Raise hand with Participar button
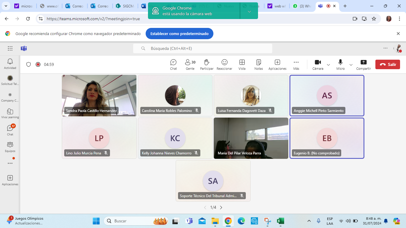 pyautogui.click(x=207, y=64)
